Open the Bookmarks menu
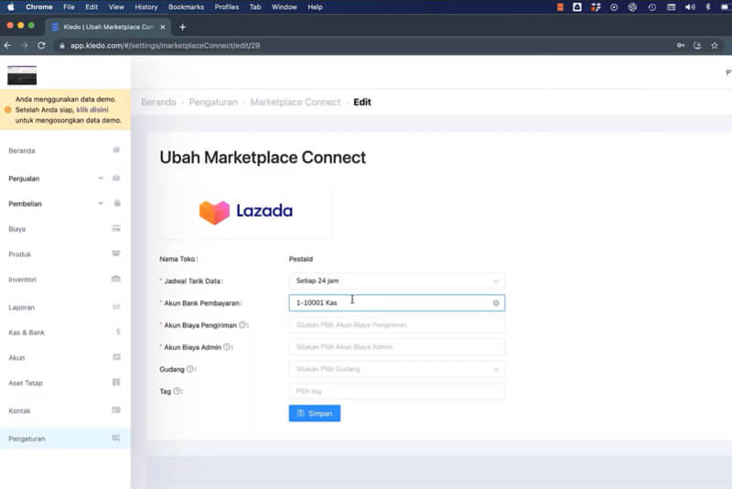This screenshot has width=732, height=489. coord(186,7)
